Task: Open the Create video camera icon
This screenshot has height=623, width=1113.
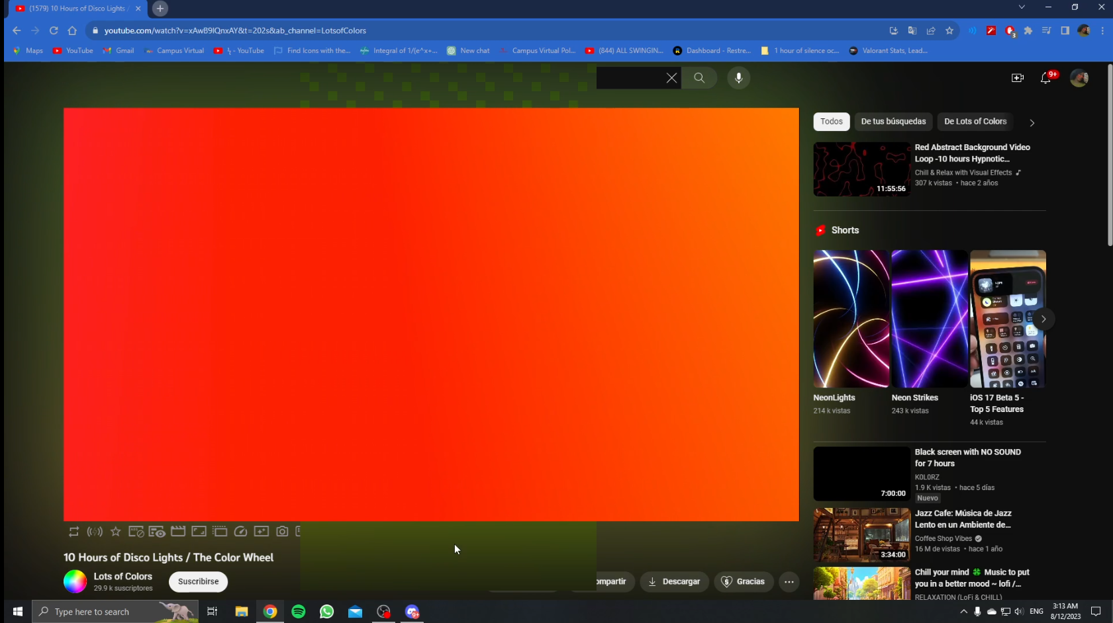Action: pos(1018,78)
